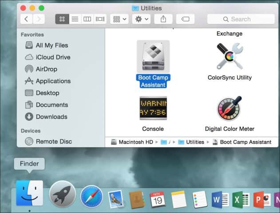
Task: Switch to column view in the toolbar
Action: (87, 19)
